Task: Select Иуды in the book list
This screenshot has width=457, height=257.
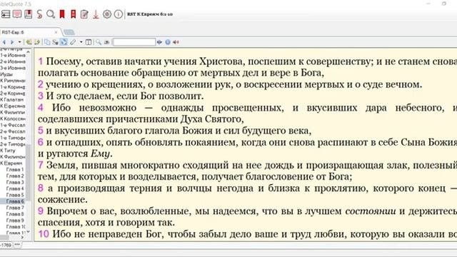Action: pyautogui.click(x=6, y=74)
